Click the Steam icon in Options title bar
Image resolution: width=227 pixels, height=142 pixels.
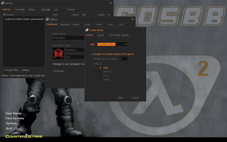47,19
